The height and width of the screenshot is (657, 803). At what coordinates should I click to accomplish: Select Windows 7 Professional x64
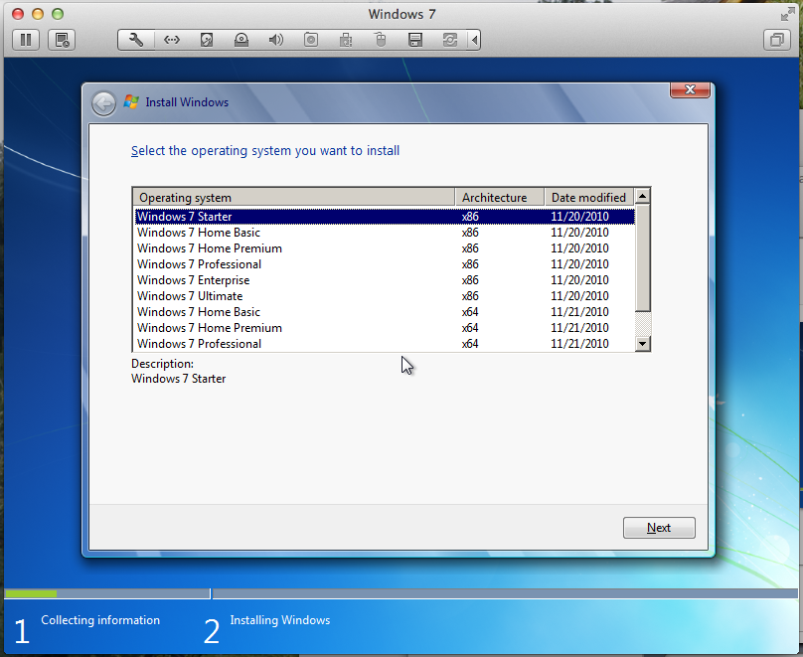(385, 344)
